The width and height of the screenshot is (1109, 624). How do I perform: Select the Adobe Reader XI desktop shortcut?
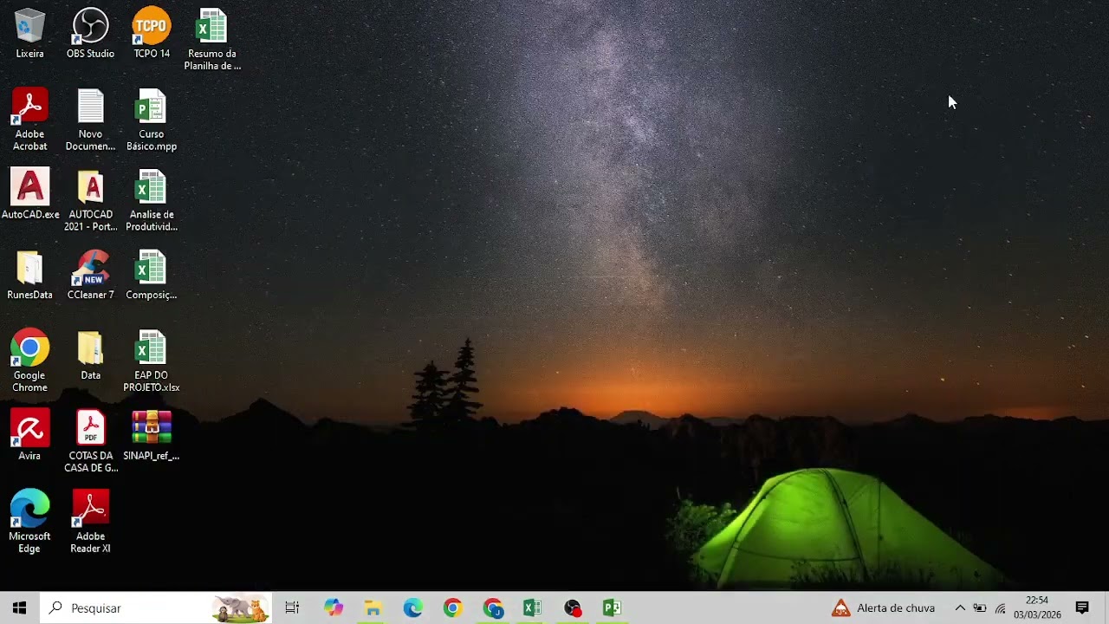90,522
